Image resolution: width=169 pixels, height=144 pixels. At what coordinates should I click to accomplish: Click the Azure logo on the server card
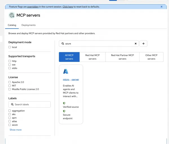click(66, 71)
